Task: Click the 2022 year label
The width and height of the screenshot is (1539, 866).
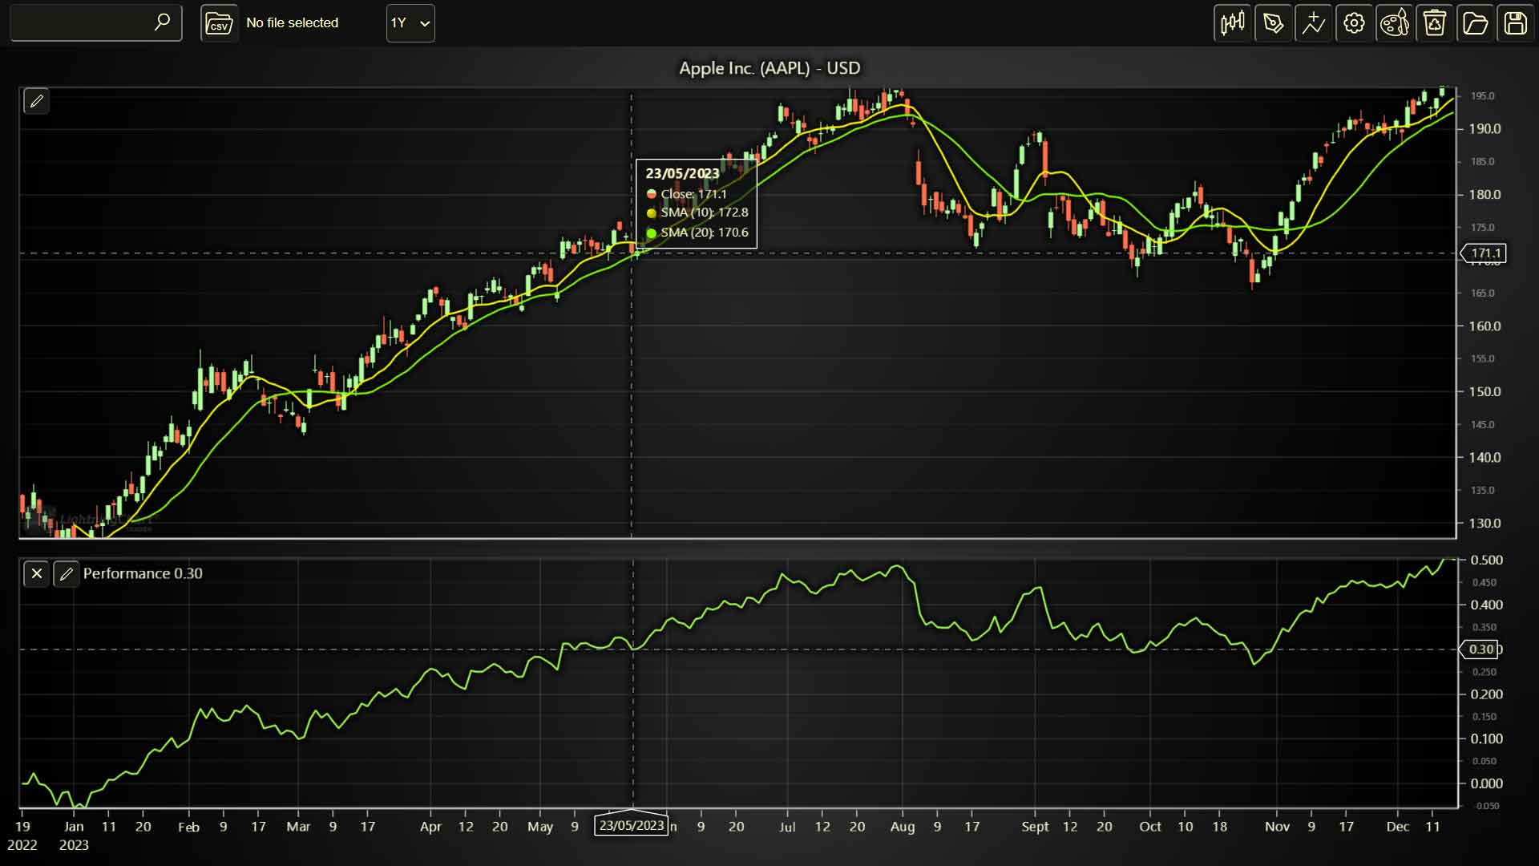Action: point(22,845)
